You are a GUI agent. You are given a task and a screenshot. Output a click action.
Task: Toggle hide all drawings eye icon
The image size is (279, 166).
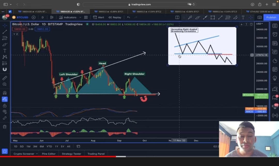[x=5, y=112]
